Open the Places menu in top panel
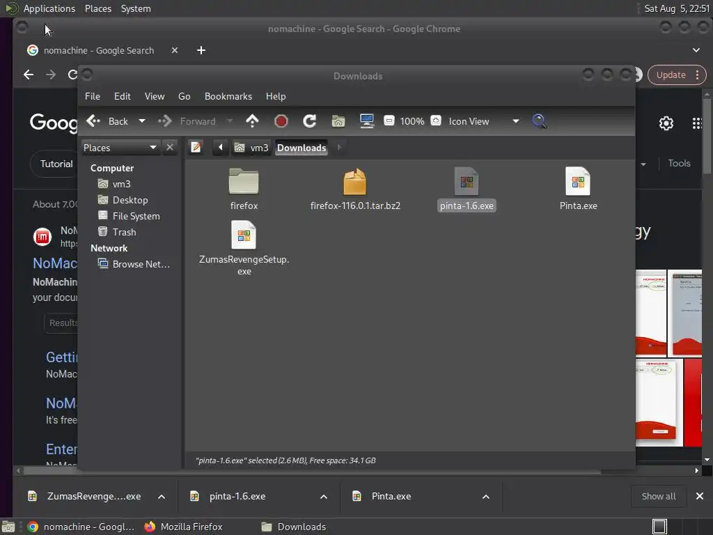This screenshot has height=535, width=713. click(x=97, y=8)
